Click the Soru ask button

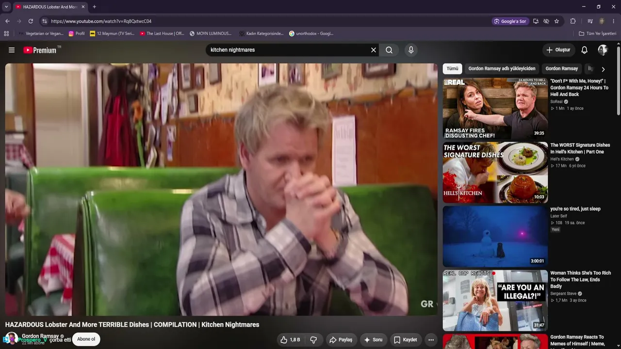(x=373, y=340)
